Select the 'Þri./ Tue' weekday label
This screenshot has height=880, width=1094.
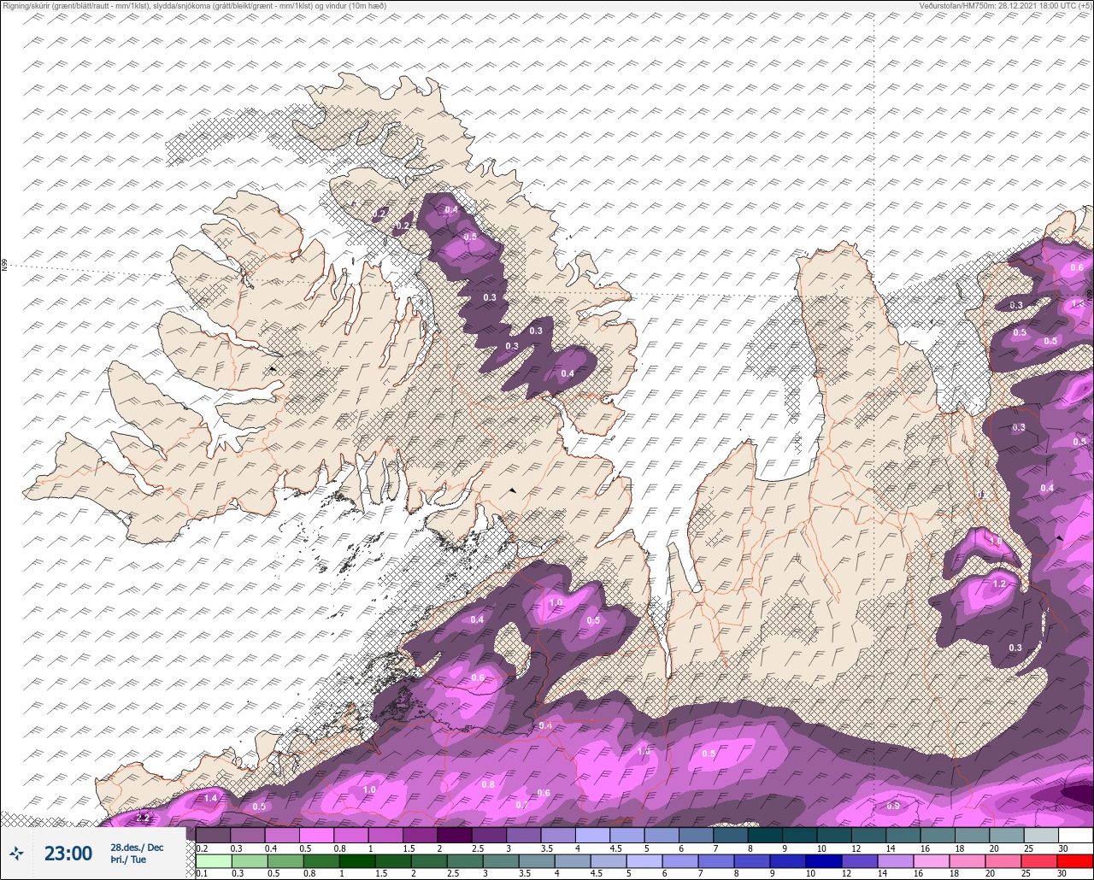128,859
